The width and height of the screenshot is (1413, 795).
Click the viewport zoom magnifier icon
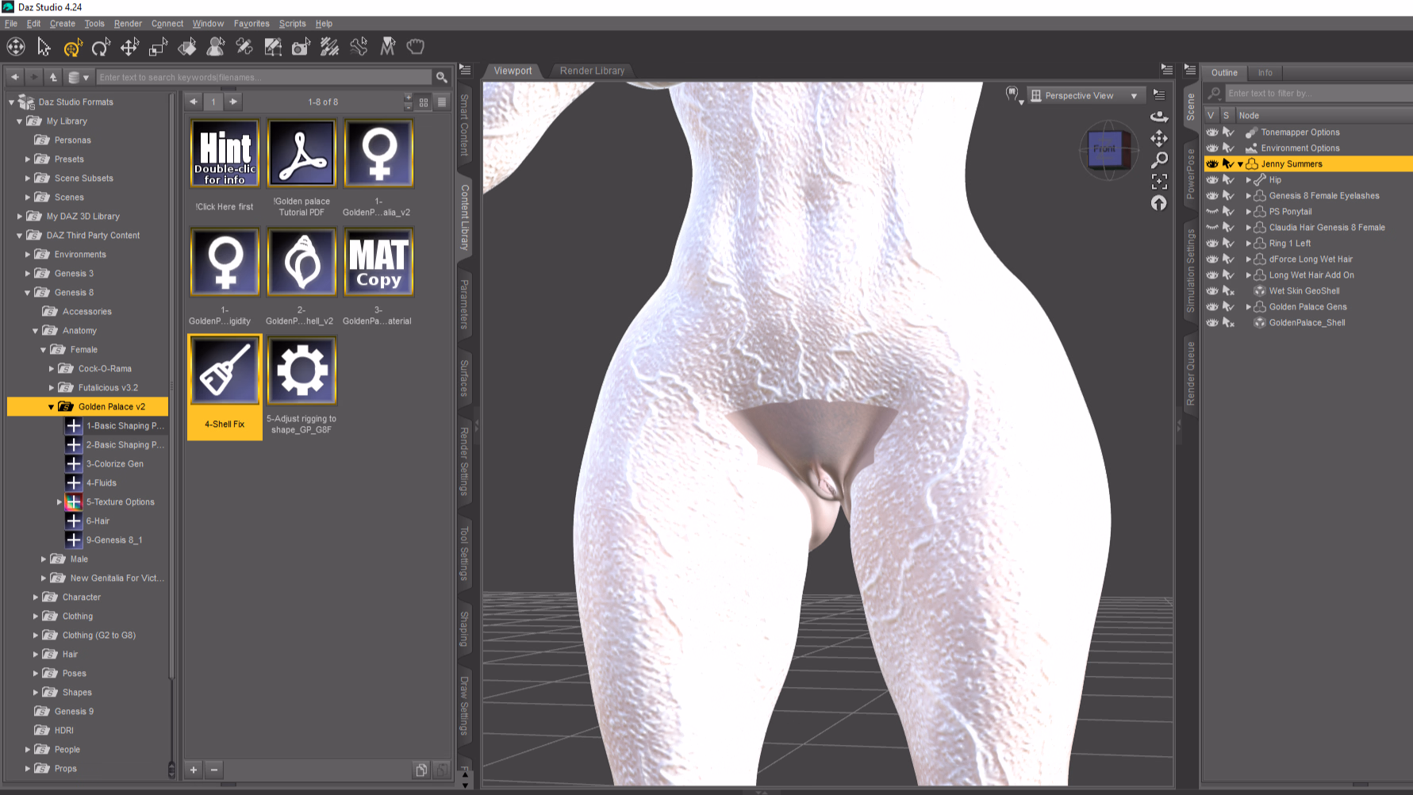(x=1159, y=160)
